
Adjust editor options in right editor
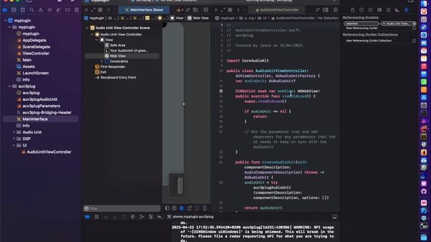click(x=326, y=10)
